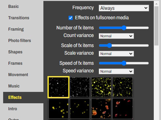
Task: Click the scrollbar up arrow
Action: (x=156, y=4)
